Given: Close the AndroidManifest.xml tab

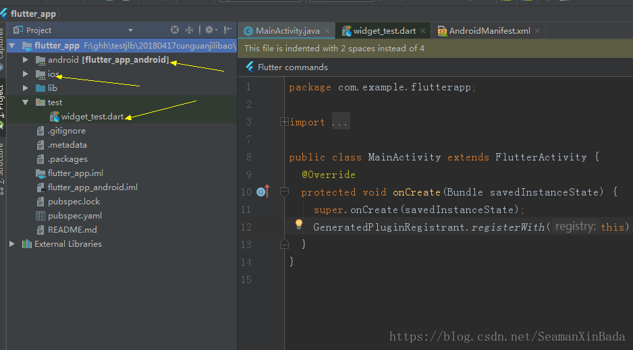Looking at the screenshot, I should (x=537, y=30).
